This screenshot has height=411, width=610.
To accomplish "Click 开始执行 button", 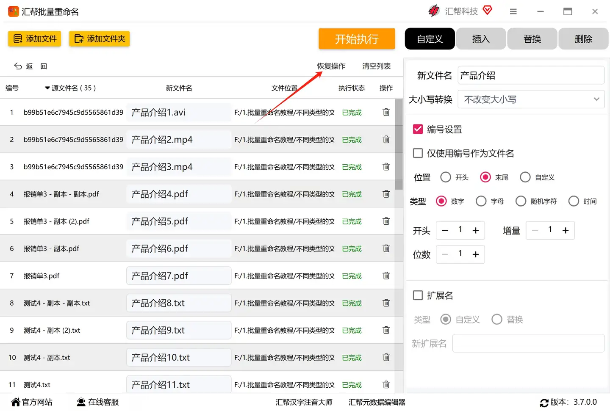I will (357, 39).
